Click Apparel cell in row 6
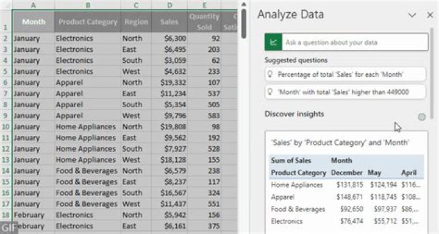 point(88,82)
